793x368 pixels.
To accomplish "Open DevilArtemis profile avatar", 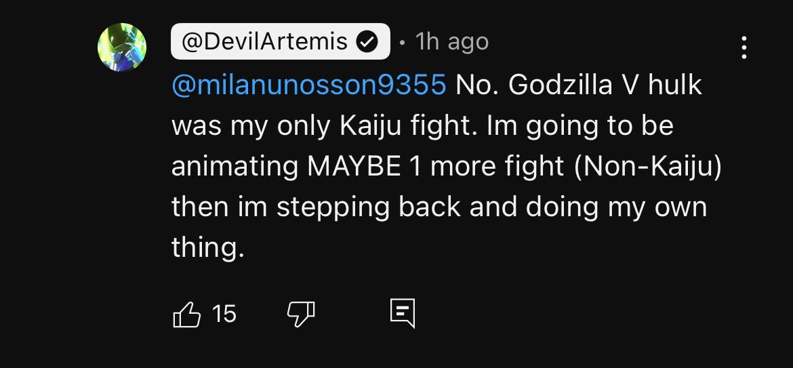I will (122, 47).
